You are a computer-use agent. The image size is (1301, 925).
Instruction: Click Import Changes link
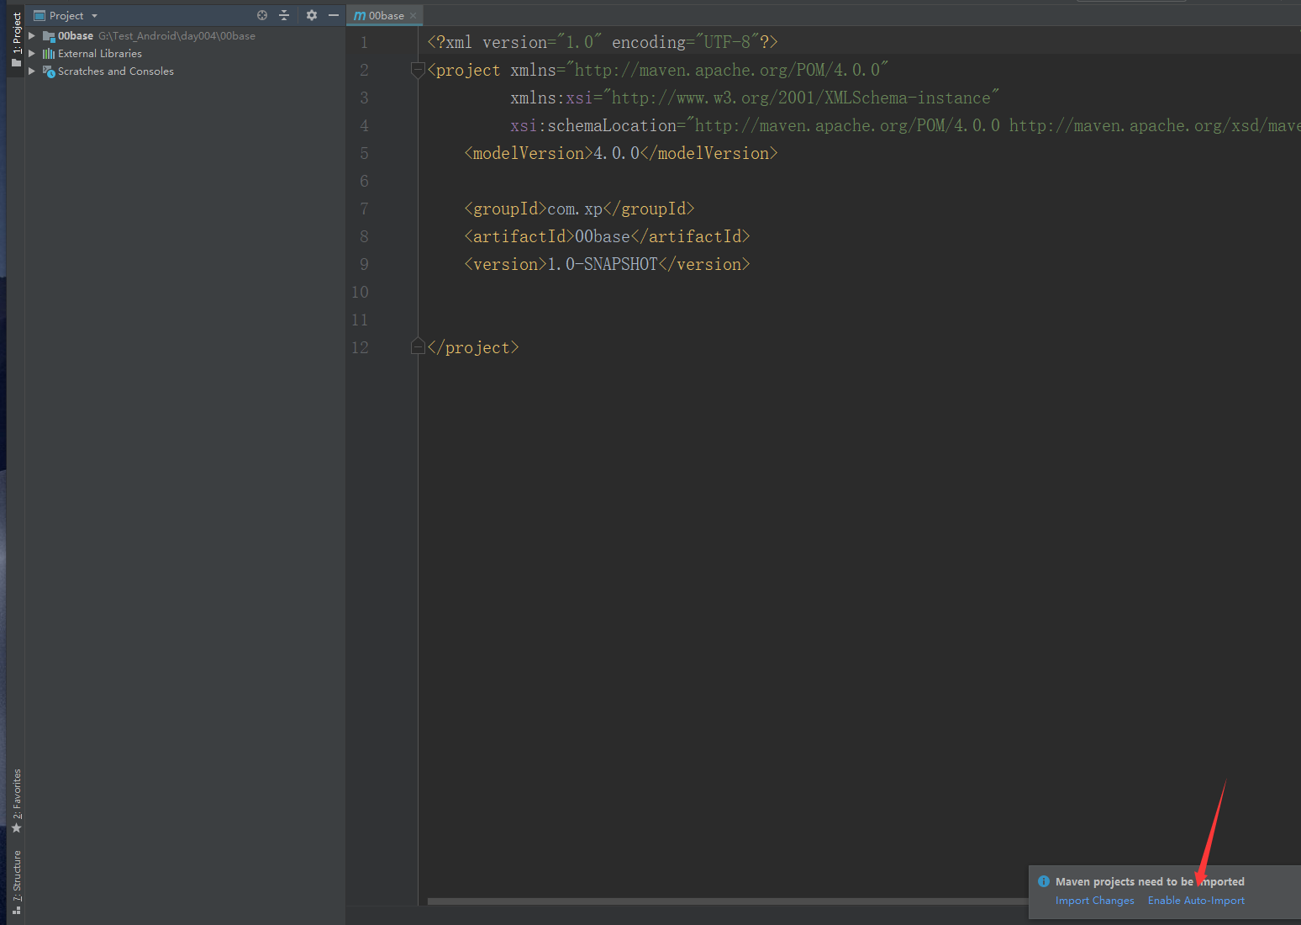pos(1094,901)
